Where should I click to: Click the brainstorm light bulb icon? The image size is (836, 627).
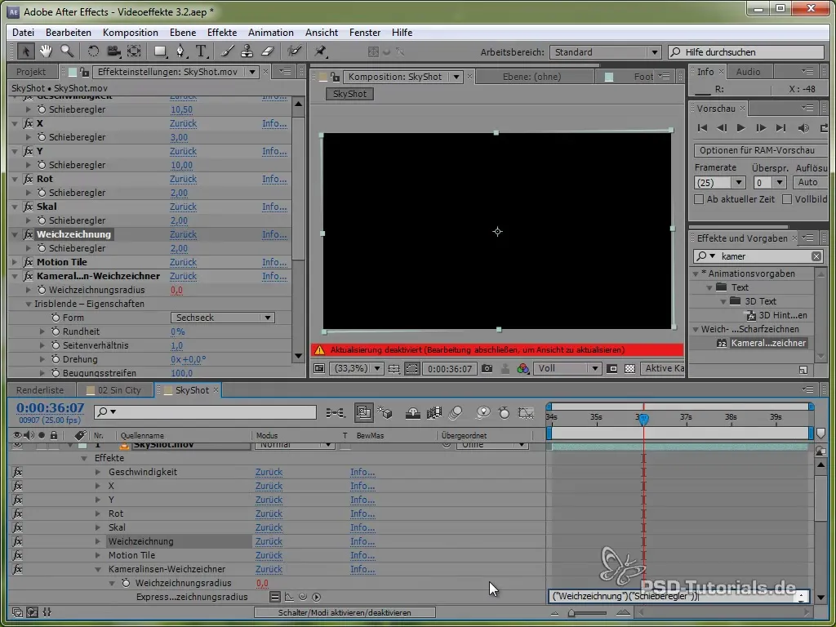pos(483,412)
